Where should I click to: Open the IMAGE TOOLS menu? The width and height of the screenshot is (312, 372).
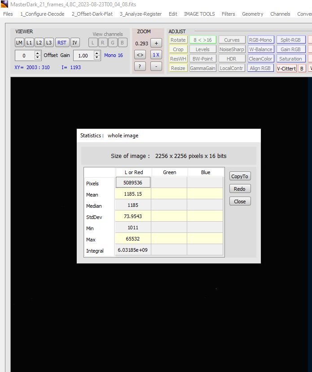click(x=199, y=14)
